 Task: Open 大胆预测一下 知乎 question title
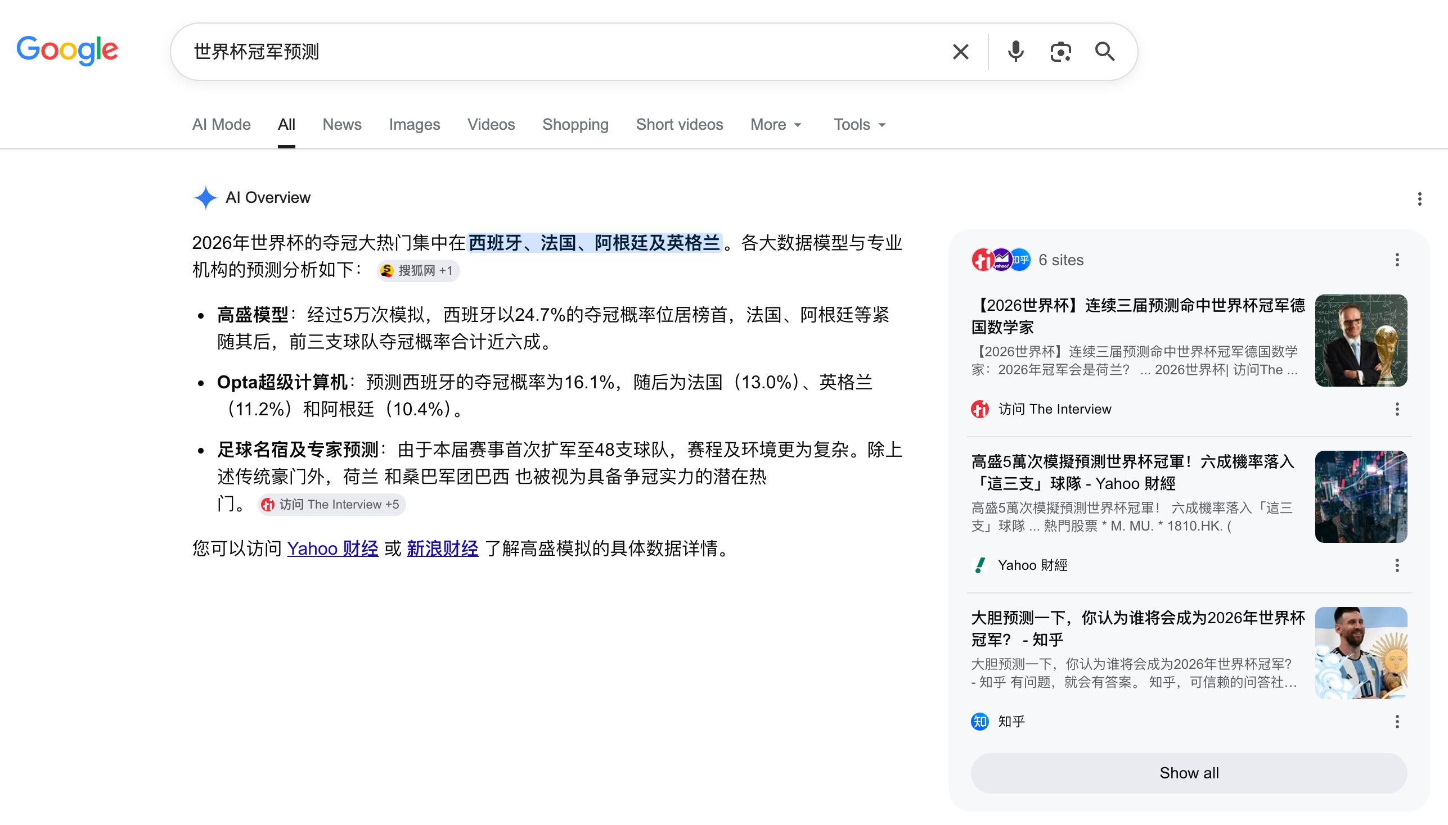point(1138,629)
